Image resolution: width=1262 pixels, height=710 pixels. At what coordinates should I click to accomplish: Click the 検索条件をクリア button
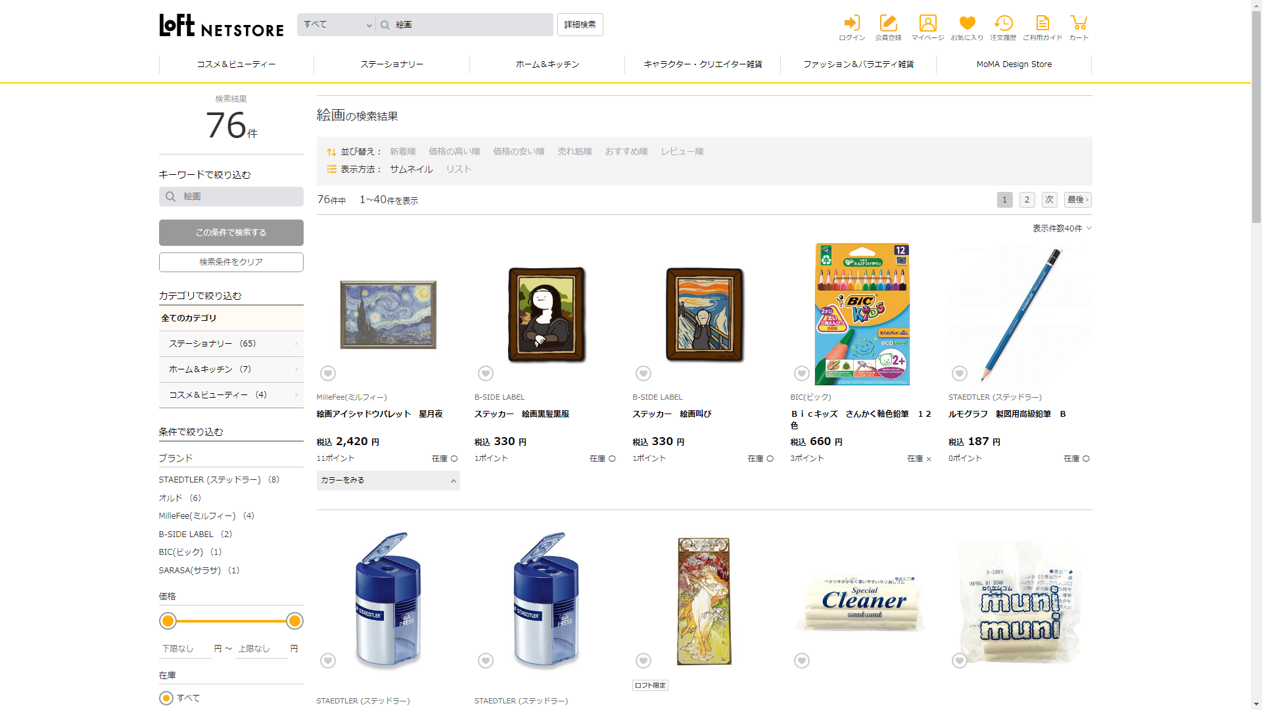pos(231,262)
